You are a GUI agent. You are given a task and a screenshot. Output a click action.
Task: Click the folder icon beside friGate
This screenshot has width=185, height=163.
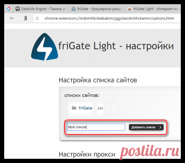74,108
